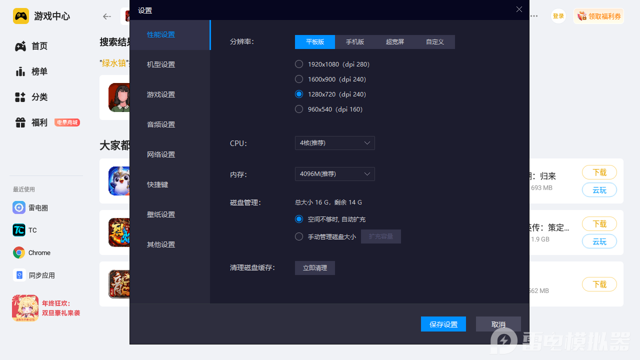
Task: Click the 保存设置 button
Action: pyautogui.click(x=443, y=324)
